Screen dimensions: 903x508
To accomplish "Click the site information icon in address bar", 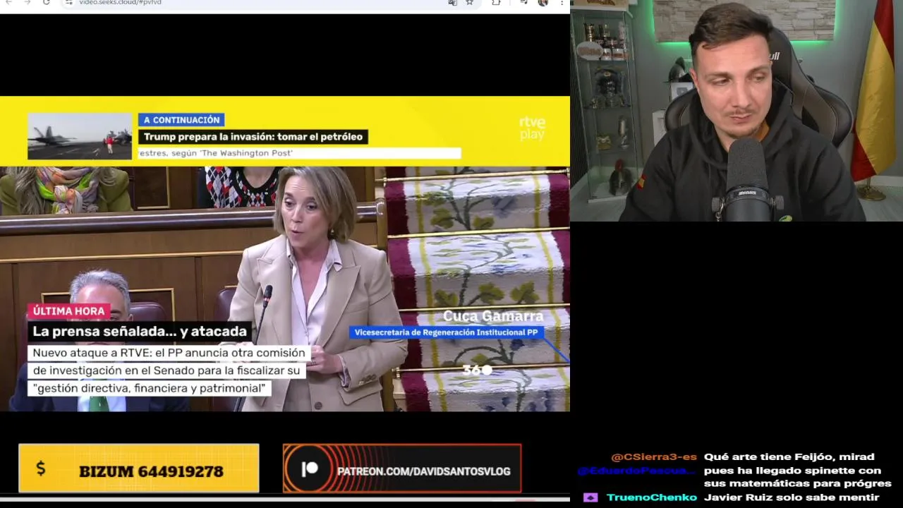I will click(68, 2).
